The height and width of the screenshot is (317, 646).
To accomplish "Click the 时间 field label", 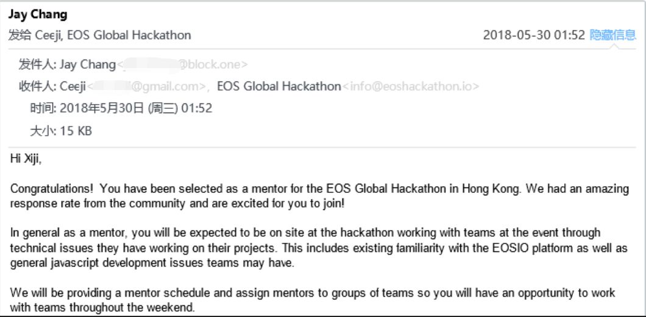I will (x=43, y=108).
